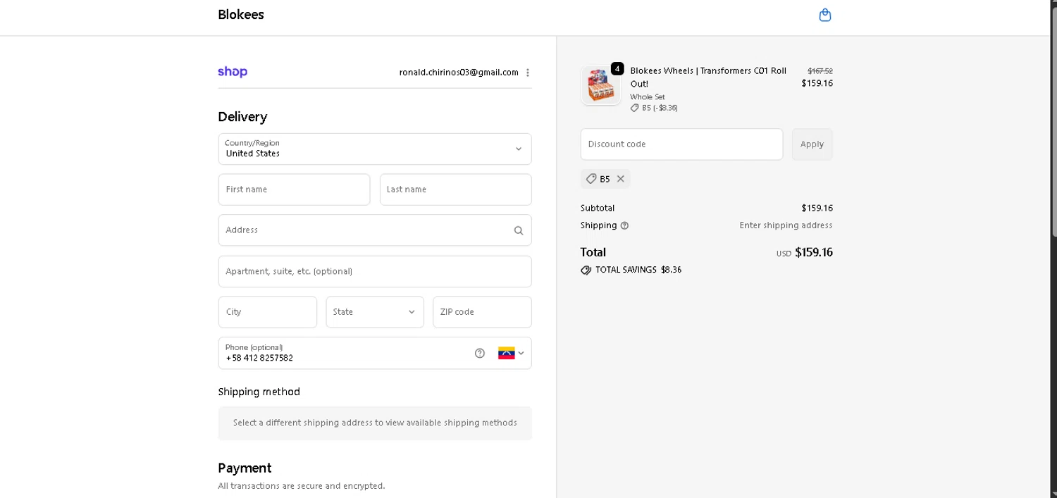Click the strikethrough price $167.52
Image resolution: width=1057 pixels, height=498 pixels.
(x=820, y=71)
